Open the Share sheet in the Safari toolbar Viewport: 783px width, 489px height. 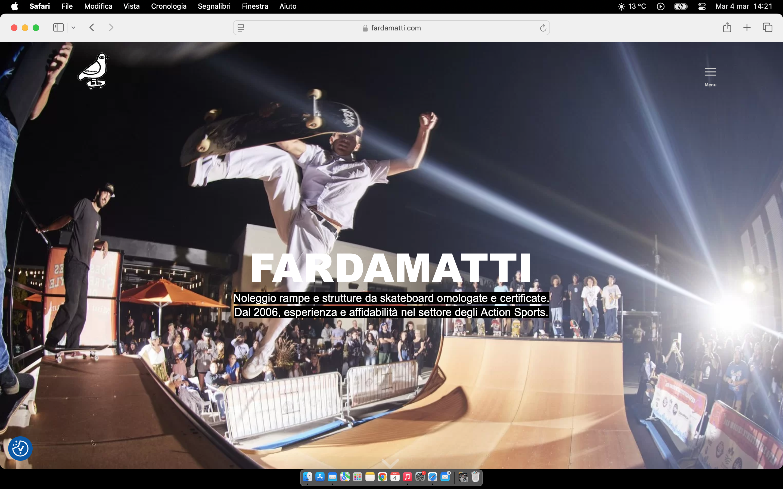pos(727,27)
